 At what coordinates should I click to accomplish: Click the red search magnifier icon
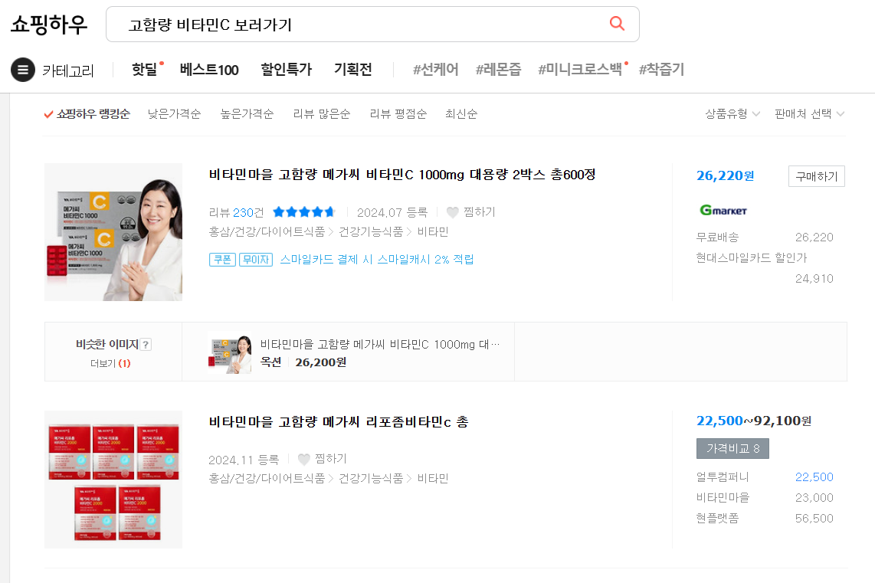click(617, 24)
